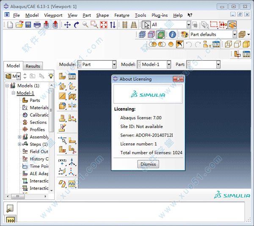Select the Pan View tool

[x=67, y=25]
